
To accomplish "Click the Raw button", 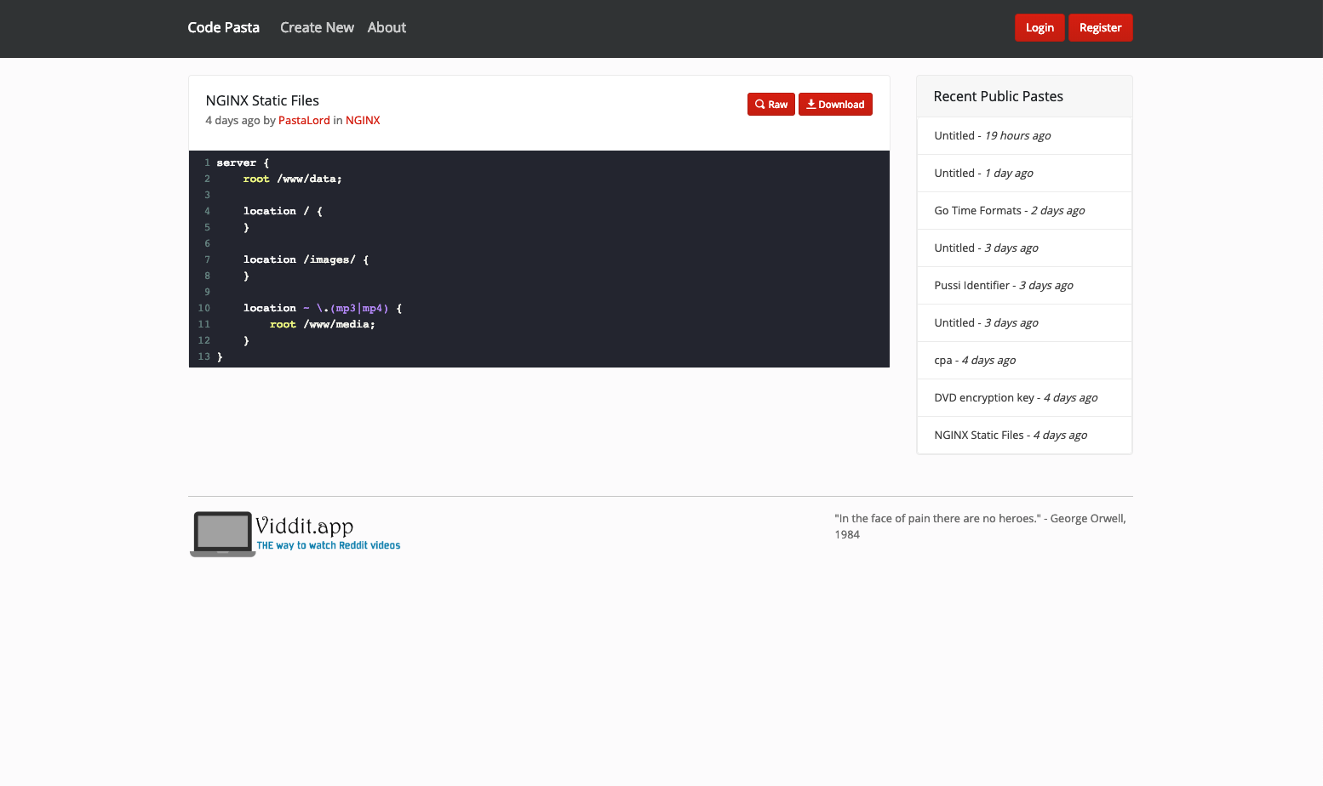I will coord(770,104).
